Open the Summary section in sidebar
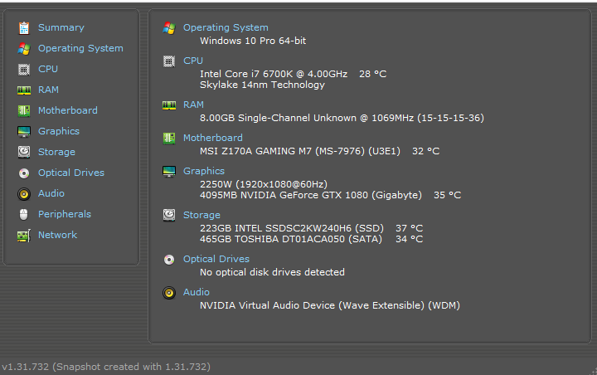 [x=61, y=27]
